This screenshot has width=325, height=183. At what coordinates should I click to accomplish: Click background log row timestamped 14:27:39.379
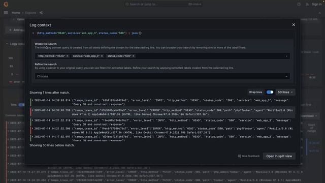pos(156,174)
